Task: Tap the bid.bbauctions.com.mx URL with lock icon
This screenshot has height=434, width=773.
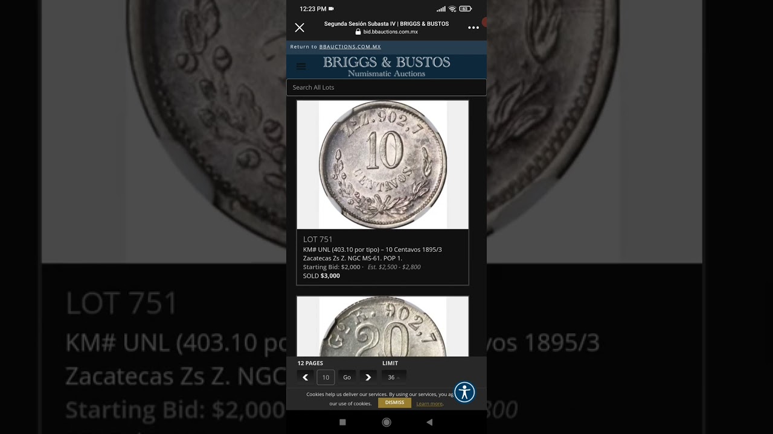Action: click(386, 32)
